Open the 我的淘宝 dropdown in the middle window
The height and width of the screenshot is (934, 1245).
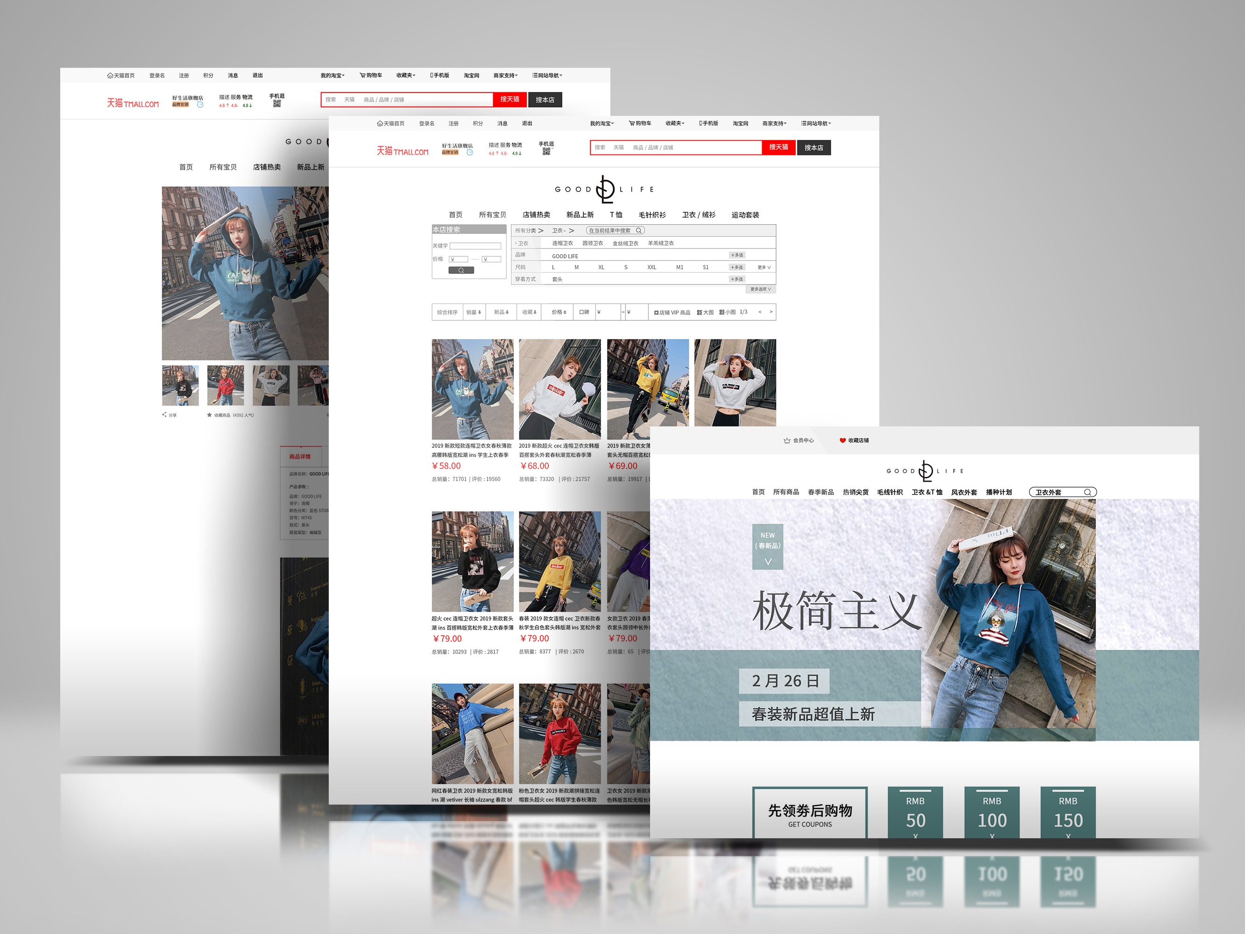[x=601, y=123]
